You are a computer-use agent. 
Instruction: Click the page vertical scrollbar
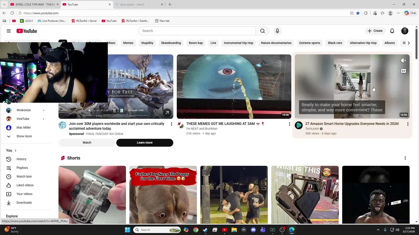pos(416,44)
